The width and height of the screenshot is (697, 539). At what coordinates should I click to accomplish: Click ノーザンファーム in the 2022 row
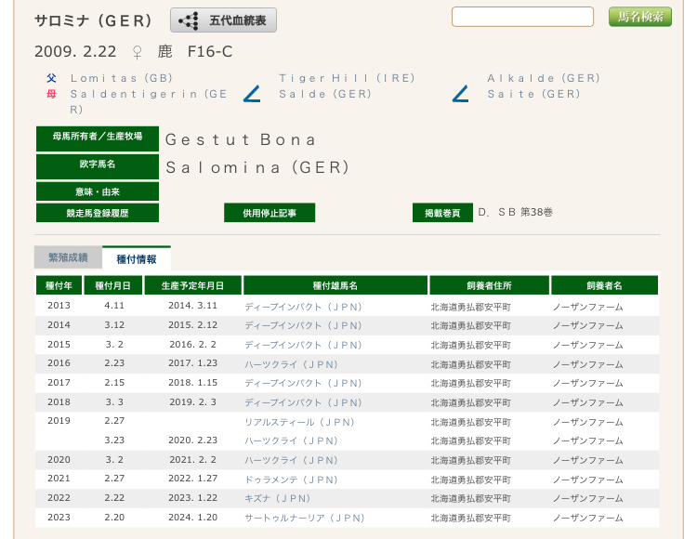587,499
